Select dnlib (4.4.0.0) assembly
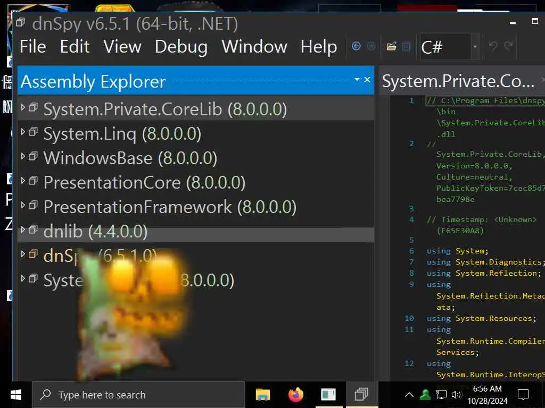The image size is (545, 408). (96, 232)
